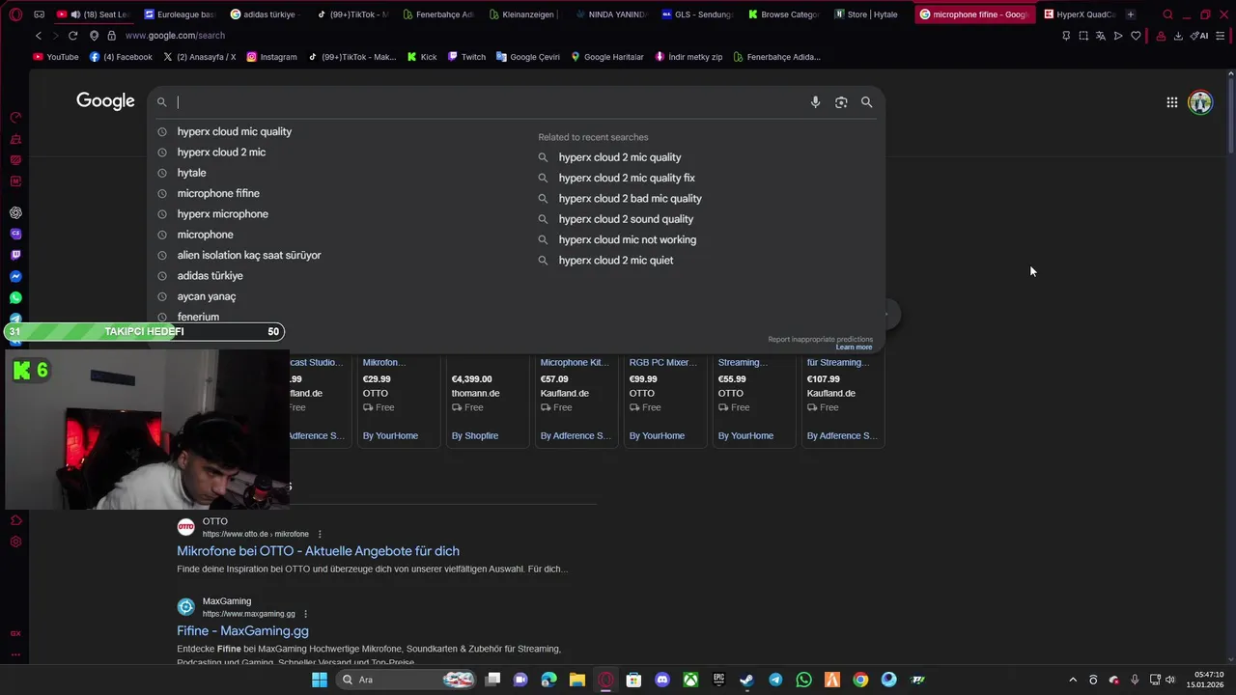Open ChatGPT in the Opera sidebar
The width and height of the screenshot is (1236, 695).
tap(15, 212)
